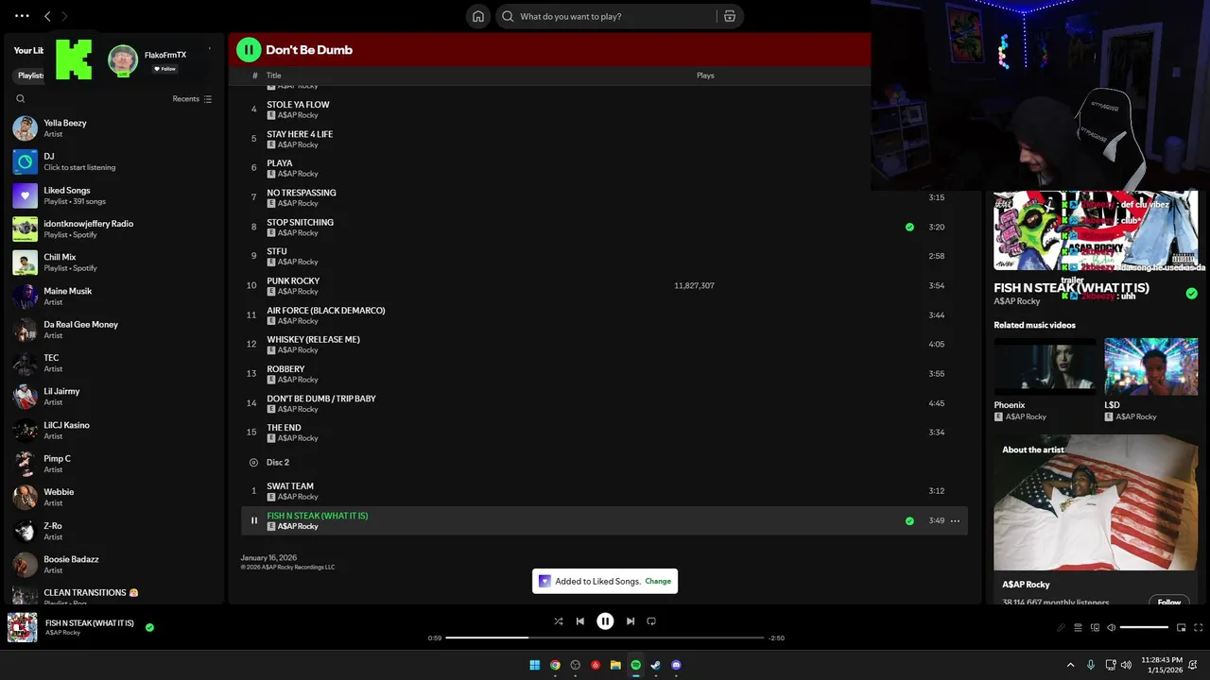Open Phoenix related music video
The height and width of the screenshot is (680, 1210).
[x=1045, y=380]
